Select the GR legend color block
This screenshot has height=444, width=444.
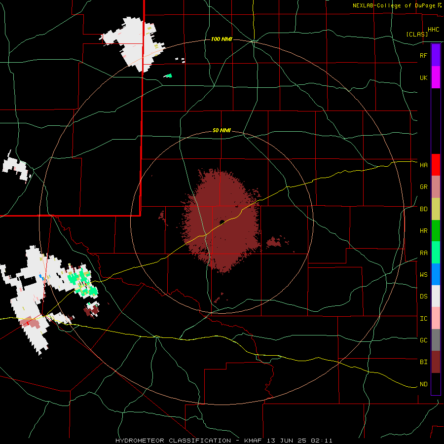pyautogui.click(x=436, y=187)
